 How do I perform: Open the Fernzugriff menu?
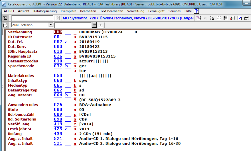point(156,11)
